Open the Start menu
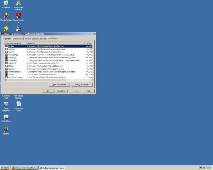Image resolution: width=213 pixels, height=170 pixels. 5,168
